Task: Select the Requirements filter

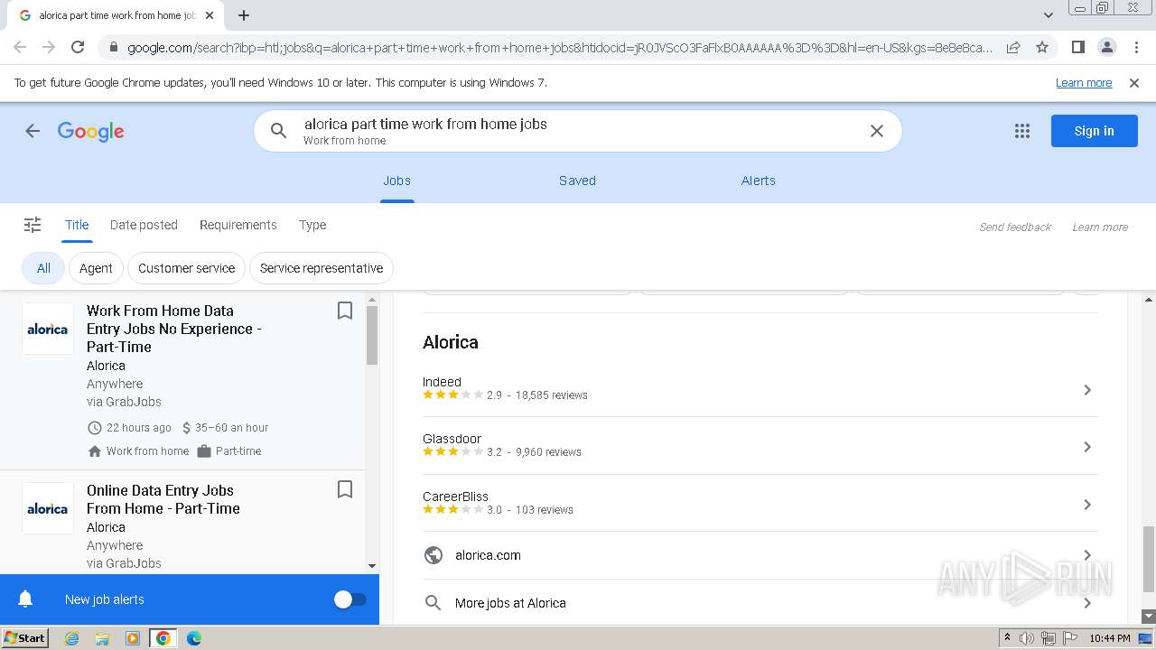Action: click(x=238, y=225)
